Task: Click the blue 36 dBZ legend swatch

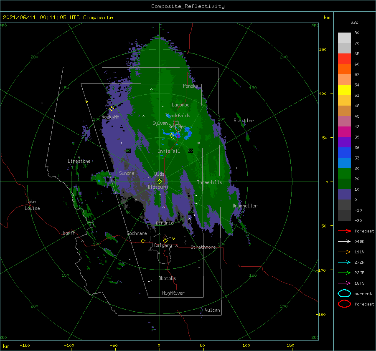Action: click(x=344, y=153)
